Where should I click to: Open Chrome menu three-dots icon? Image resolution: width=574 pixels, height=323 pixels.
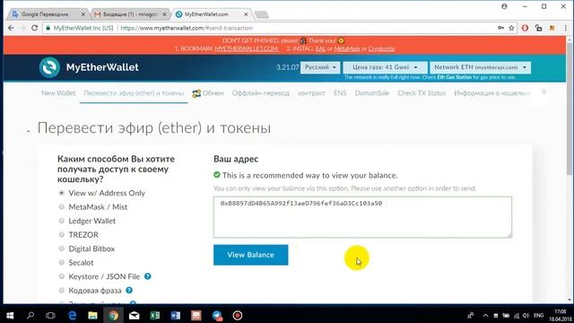pos(566,28)
